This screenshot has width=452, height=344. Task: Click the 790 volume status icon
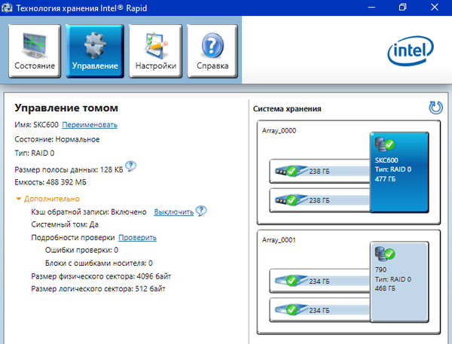click(x=385, y=254)
